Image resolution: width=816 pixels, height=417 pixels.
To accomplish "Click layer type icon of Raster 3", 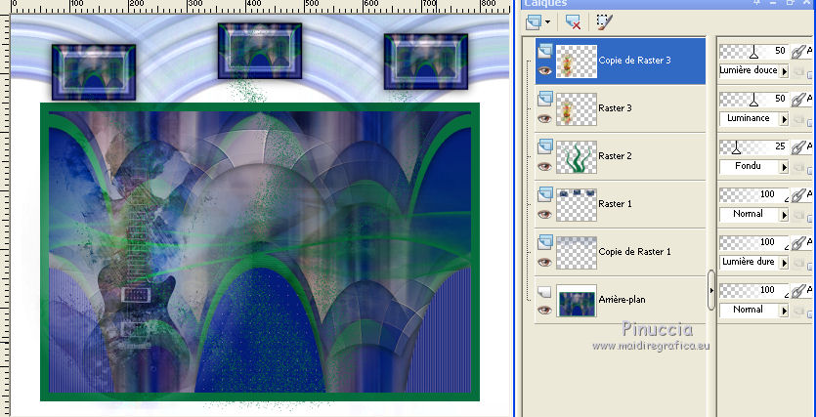I will (x=544, y=99).
